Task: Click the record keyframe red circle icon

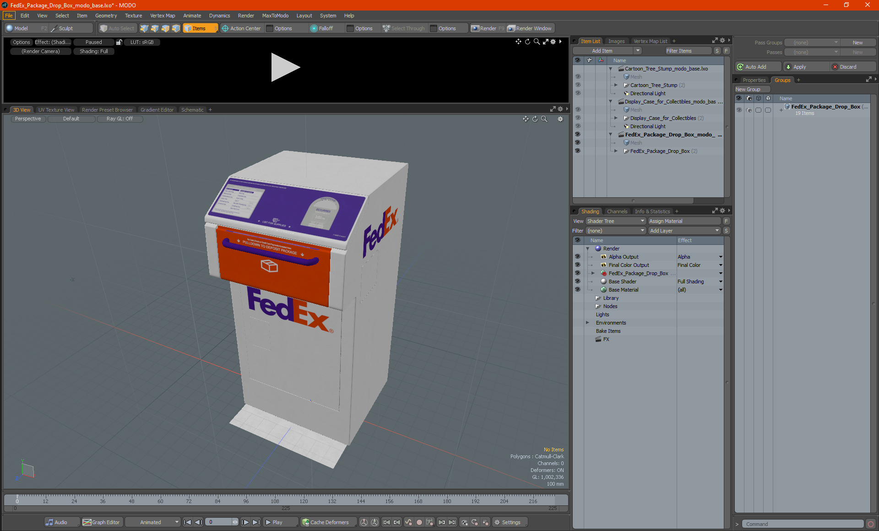Action: click(x=419, y=522)
